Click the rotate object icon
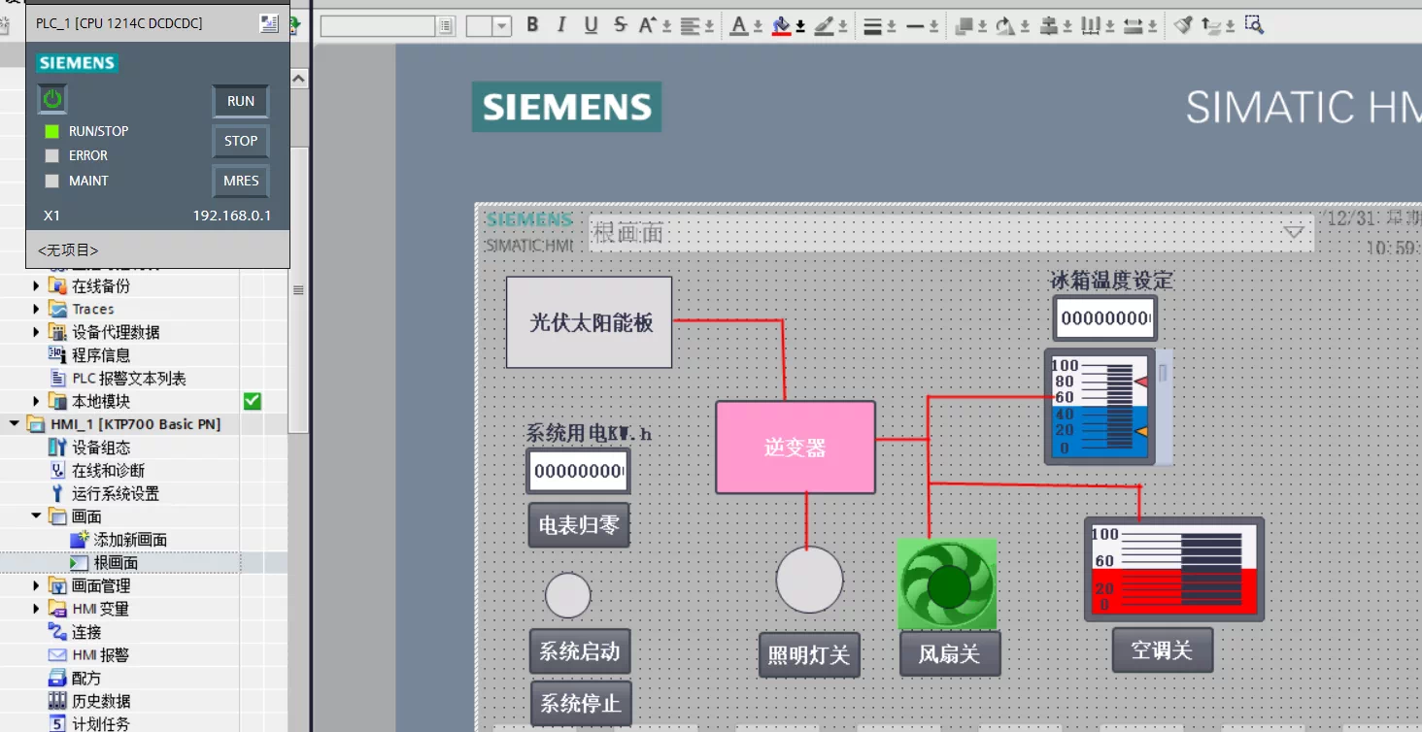 tap(1004, 26)
